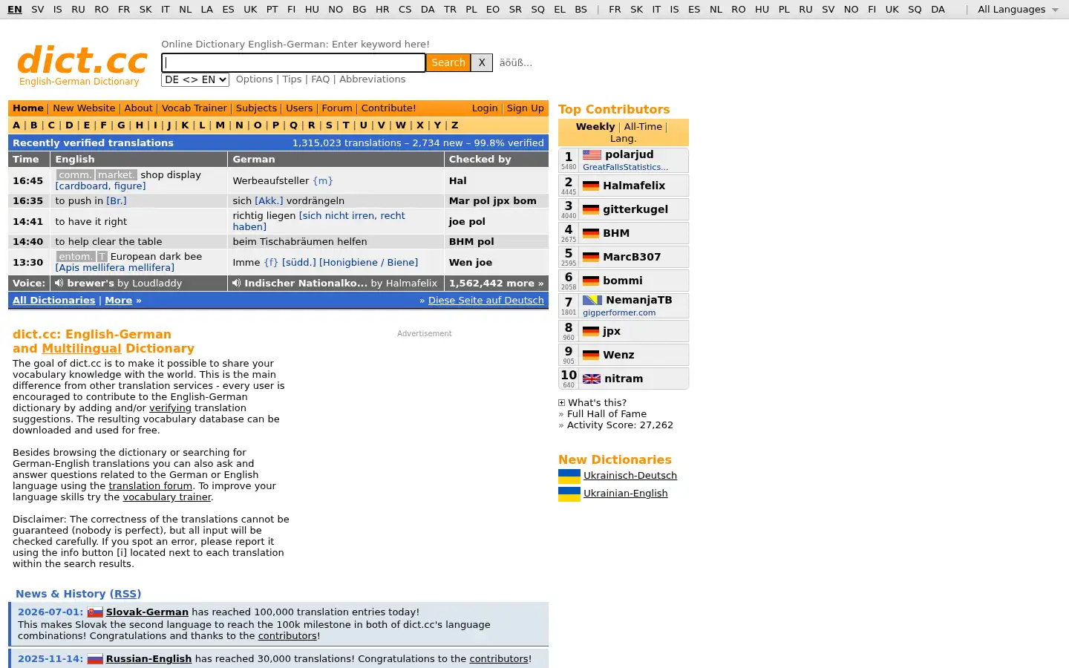Viewport: 1069px width, 668px height.
Task: Open the Full Hall of Fame link
Action: coord(607,414)
